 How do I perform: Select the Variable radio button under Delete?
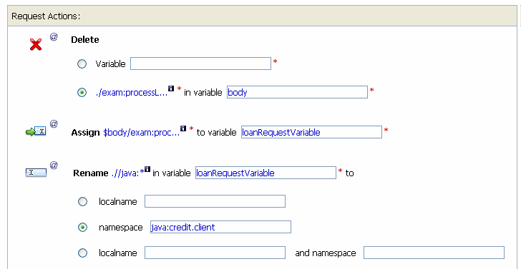click(82, 64)
